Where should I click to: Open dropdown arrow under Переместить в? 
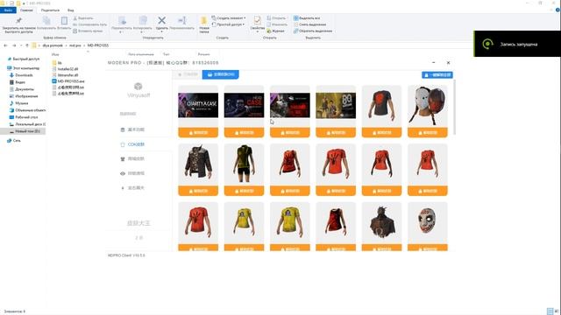[122, 31]
